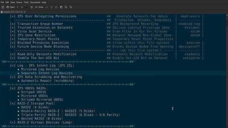Undo the last action
The height and width of the screenshot is (128, 228).
click(x=40, y=7)
